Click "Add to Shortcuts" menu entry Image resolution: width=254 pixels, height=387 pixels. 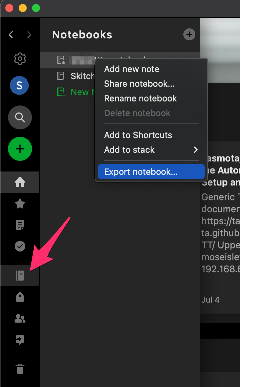(x=138, y=135)
